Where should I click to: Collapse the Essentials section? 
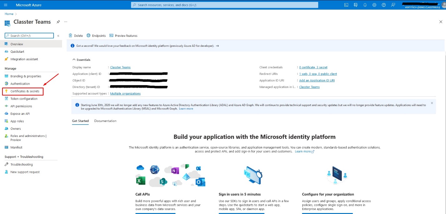74,60
